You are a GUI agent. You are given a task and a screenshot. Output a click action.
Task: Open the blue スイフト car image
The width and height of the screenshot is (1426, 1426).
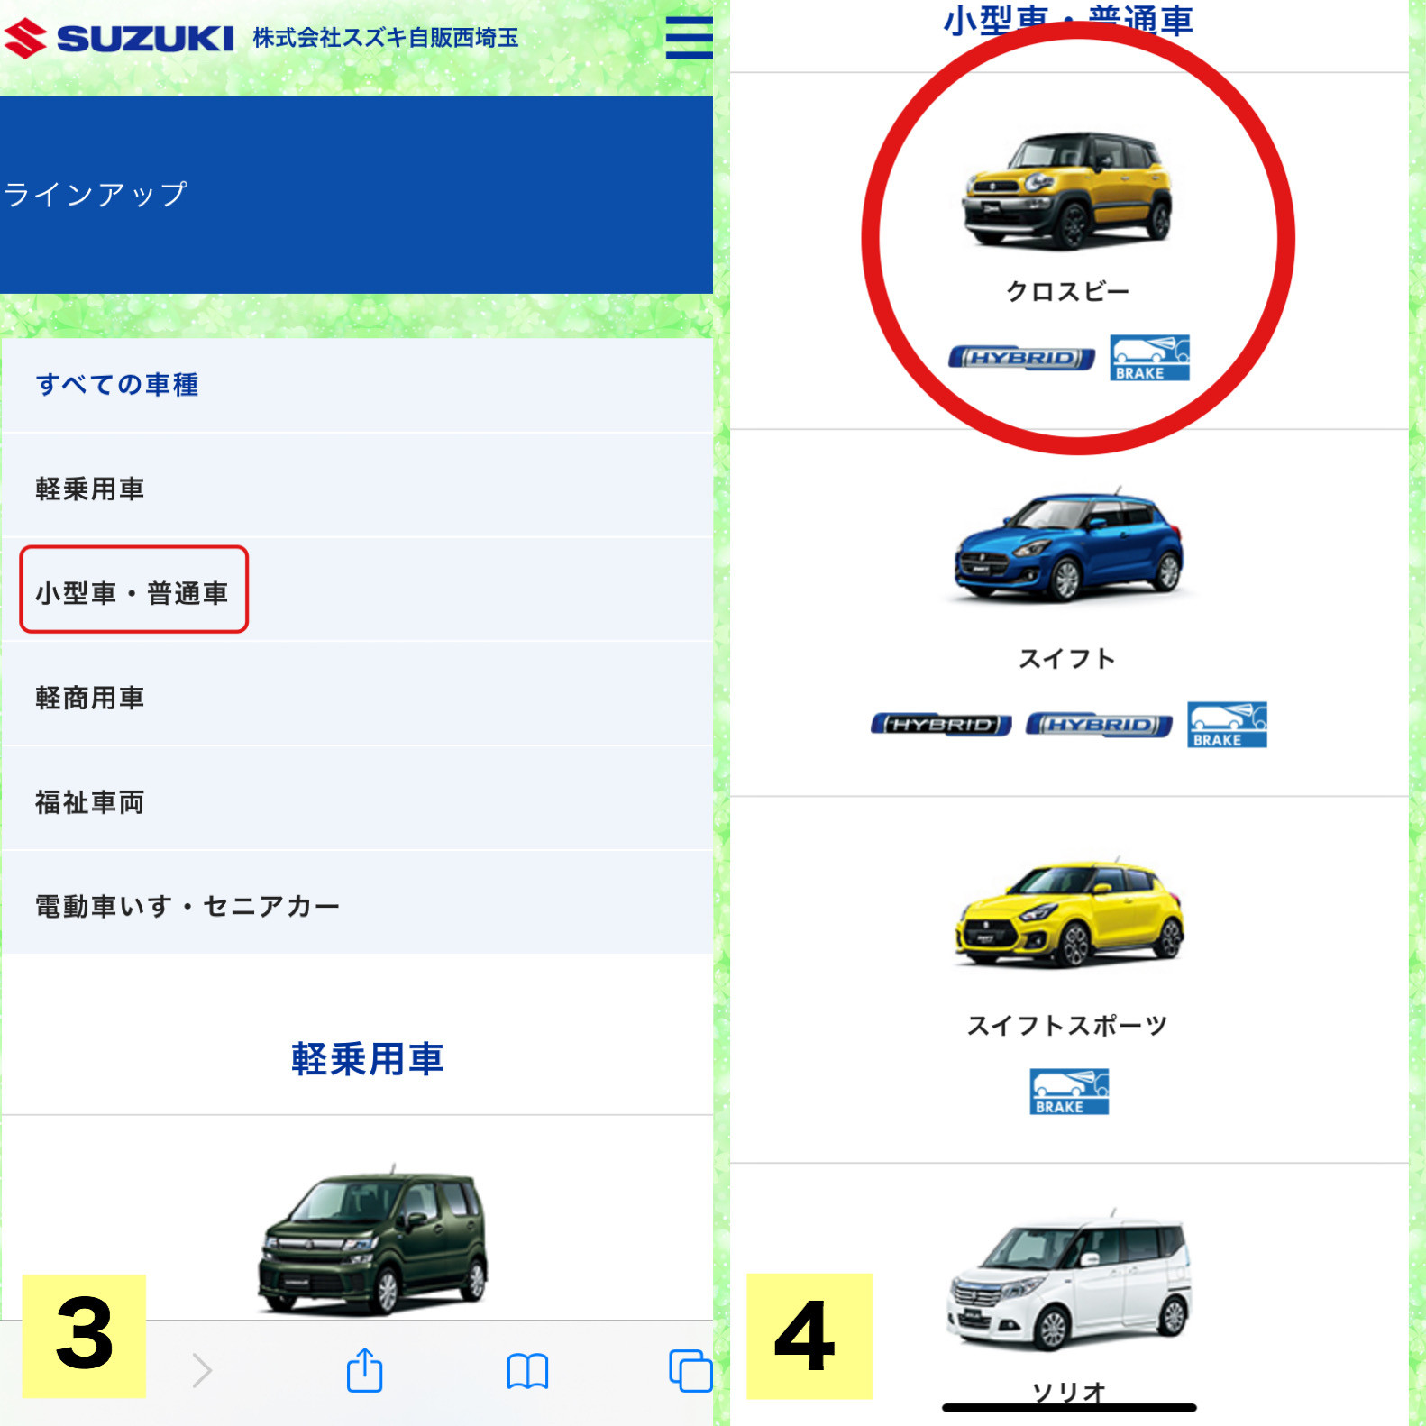coord(1068,546)
